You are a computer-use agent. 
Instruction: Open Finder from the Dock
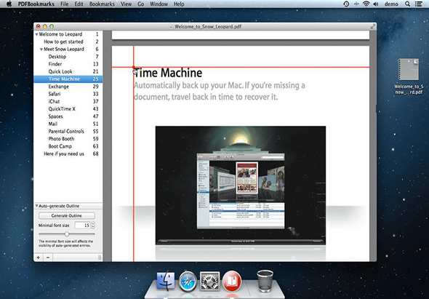166,281
